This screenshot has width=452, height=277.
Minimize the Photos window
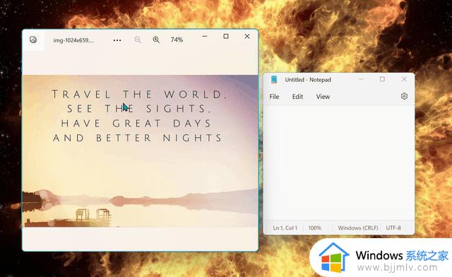point(205,36)
